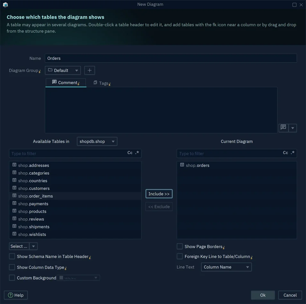Select shop.order_items in available tables

pos(75,196)
